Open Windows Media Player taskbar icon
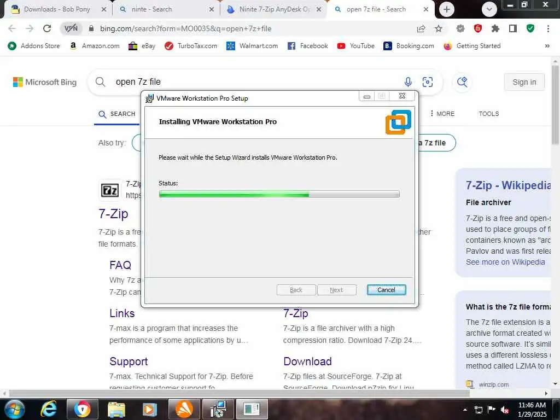Image resolution: width=560 pixels, height=420 pixels. (x=150, y=409)
